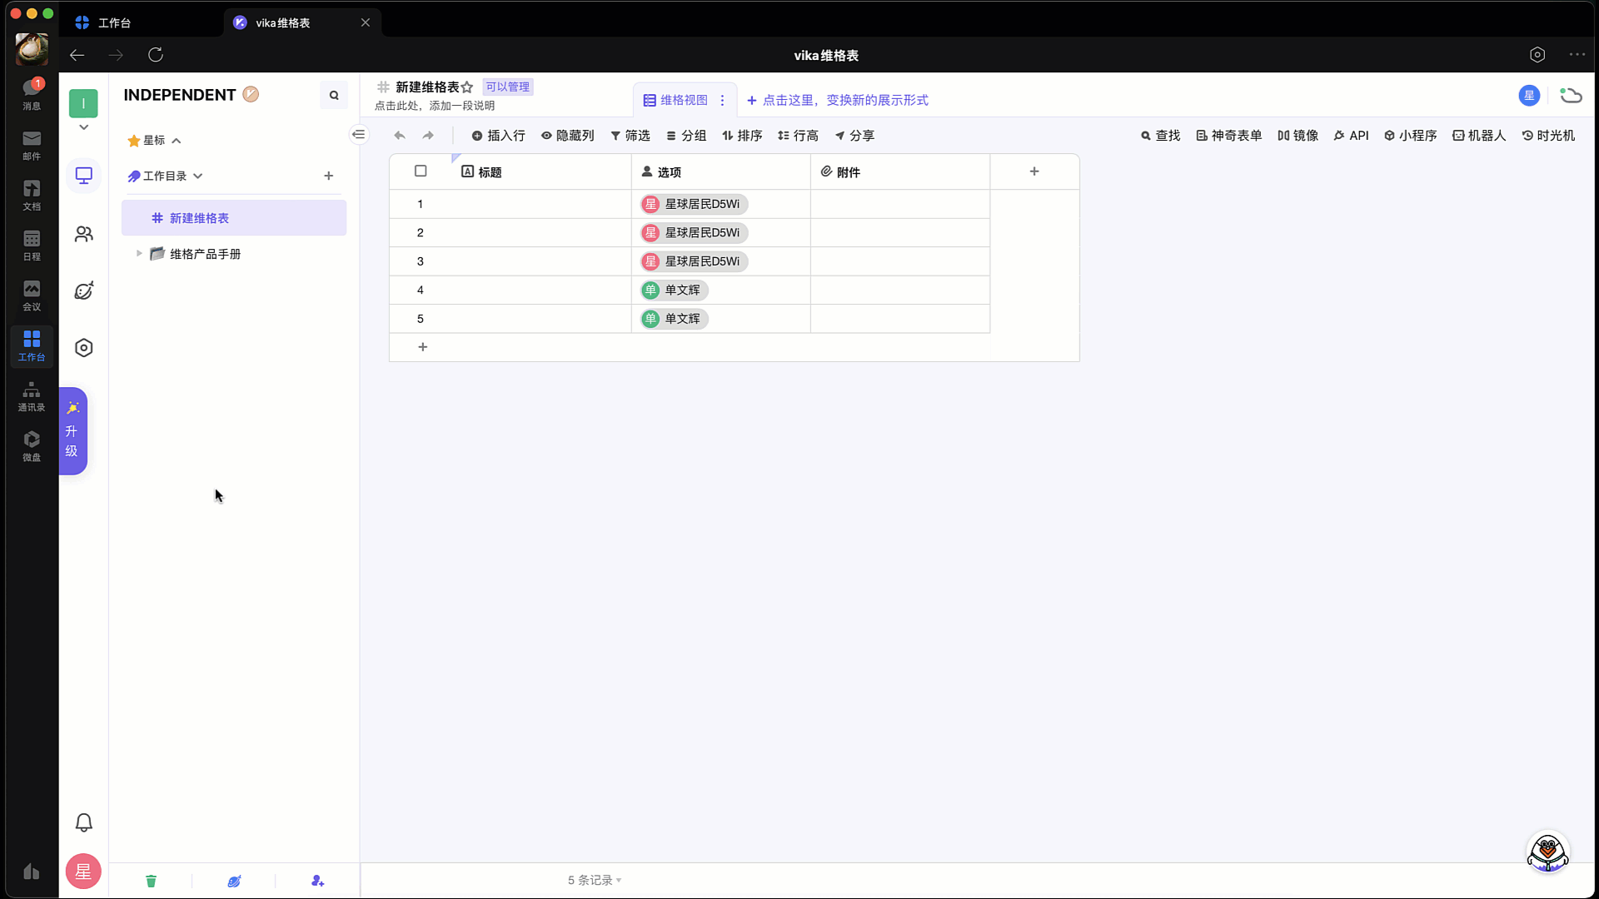Open the 通讯录 contacts icon
The image size is (1599, 899).
pos(32,396)
